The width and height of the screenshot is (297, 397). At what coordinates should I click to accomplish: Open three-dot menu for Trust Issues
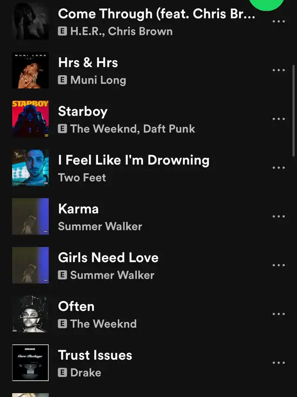coord(278,363)
